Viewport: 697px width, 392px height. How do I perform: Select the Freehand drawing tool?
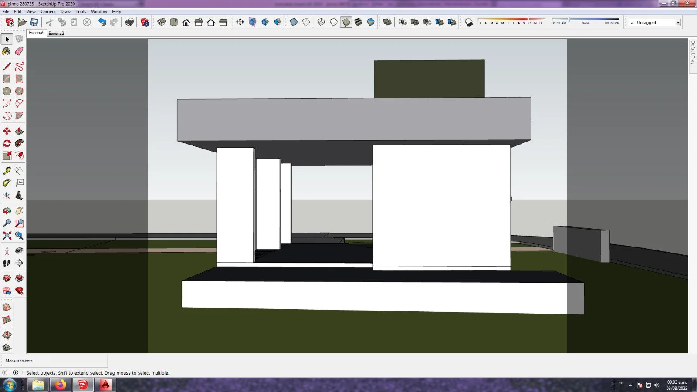pos(19,67)
